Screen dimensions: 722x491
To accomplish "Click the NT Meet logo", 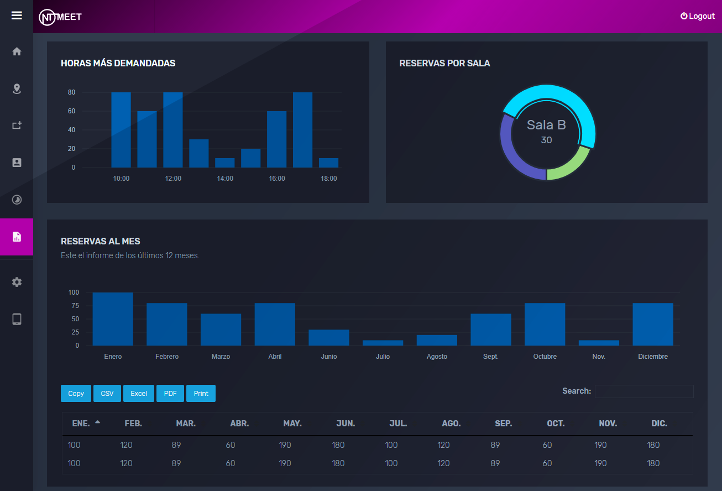I will (60, 17).
